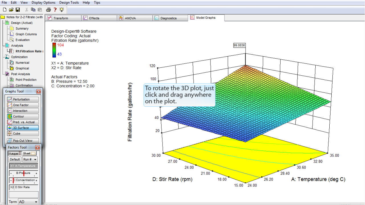Click the 99.0836 value flag on plot
The width and height of the screenshot is (365, 205).
point(240,45)
